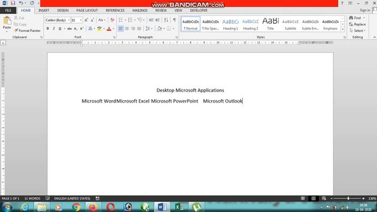Screen dimensions: 377x212
Task: Switch to the REVIEW tab
Action: click(161, 11)
